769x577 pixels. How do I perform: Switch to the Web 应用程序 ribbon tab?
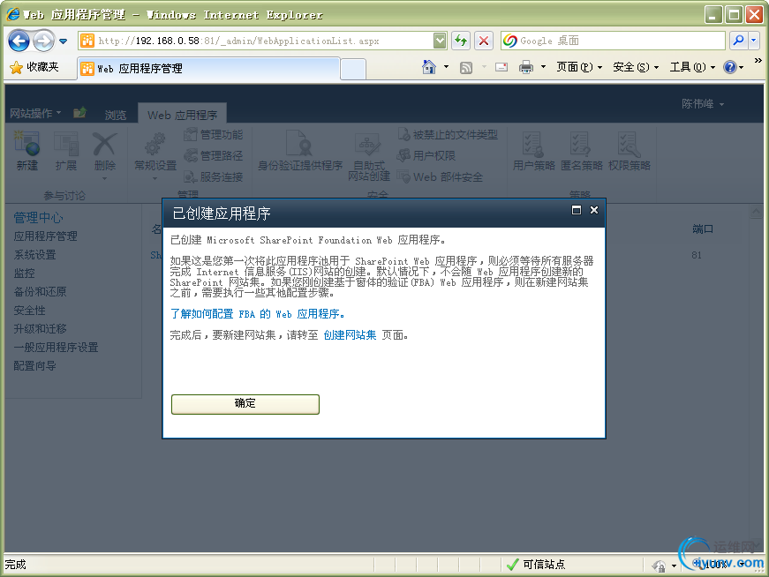[182, 115]
